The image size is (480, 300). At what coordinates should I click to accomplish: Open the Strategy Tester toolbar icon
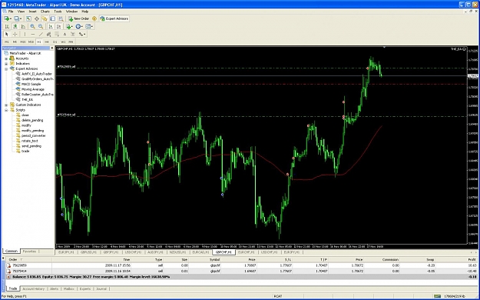[61, 18]
